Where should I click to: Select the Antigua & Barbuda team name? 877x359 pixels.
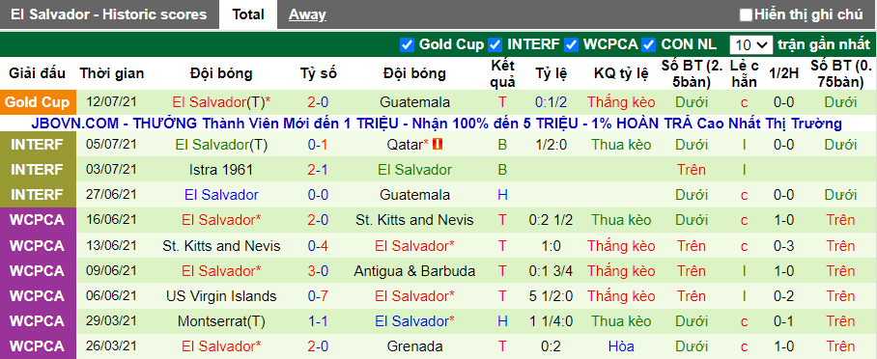click(414, 271)
